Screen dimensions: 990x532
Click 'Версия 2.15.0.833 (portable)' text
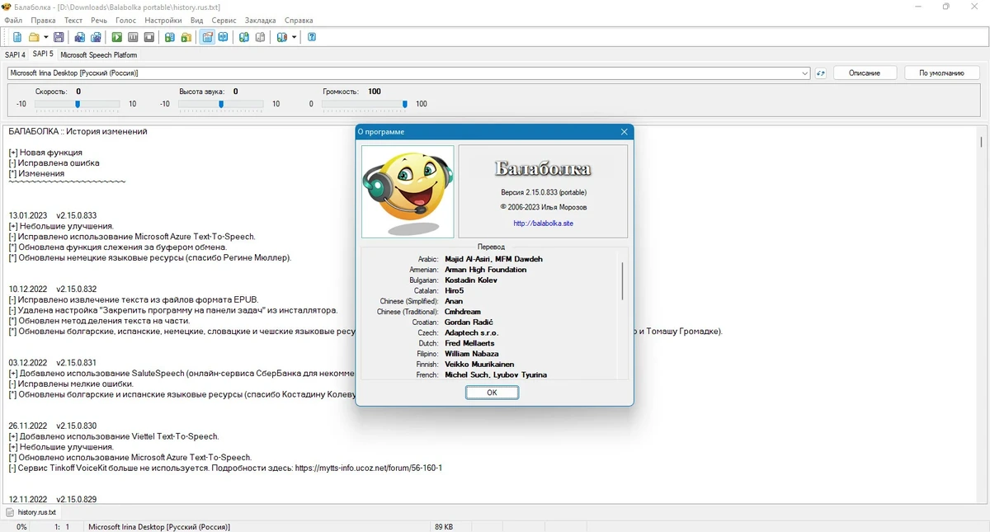point(544,192)
